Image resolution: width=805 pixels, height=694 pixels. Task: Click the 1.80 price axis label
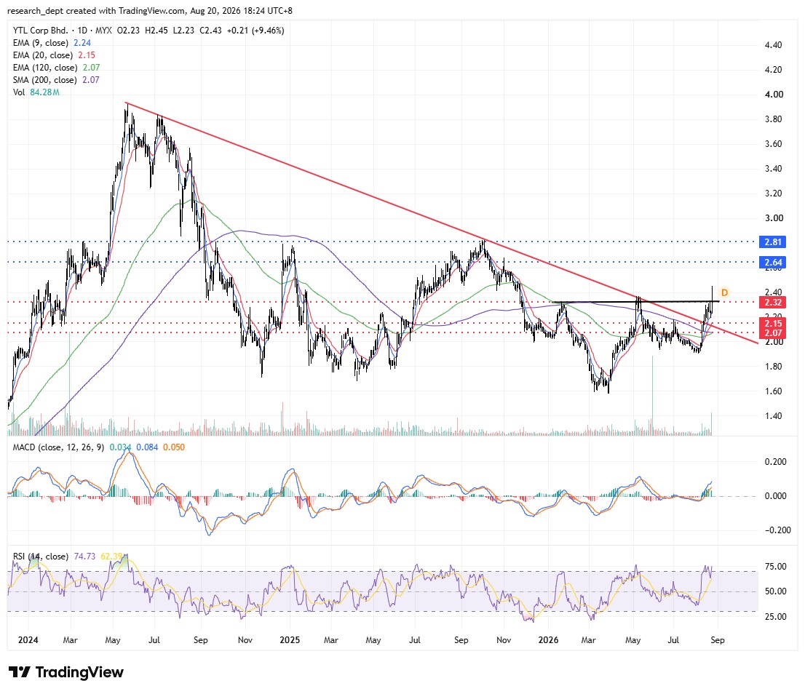[x=773, y=366]
